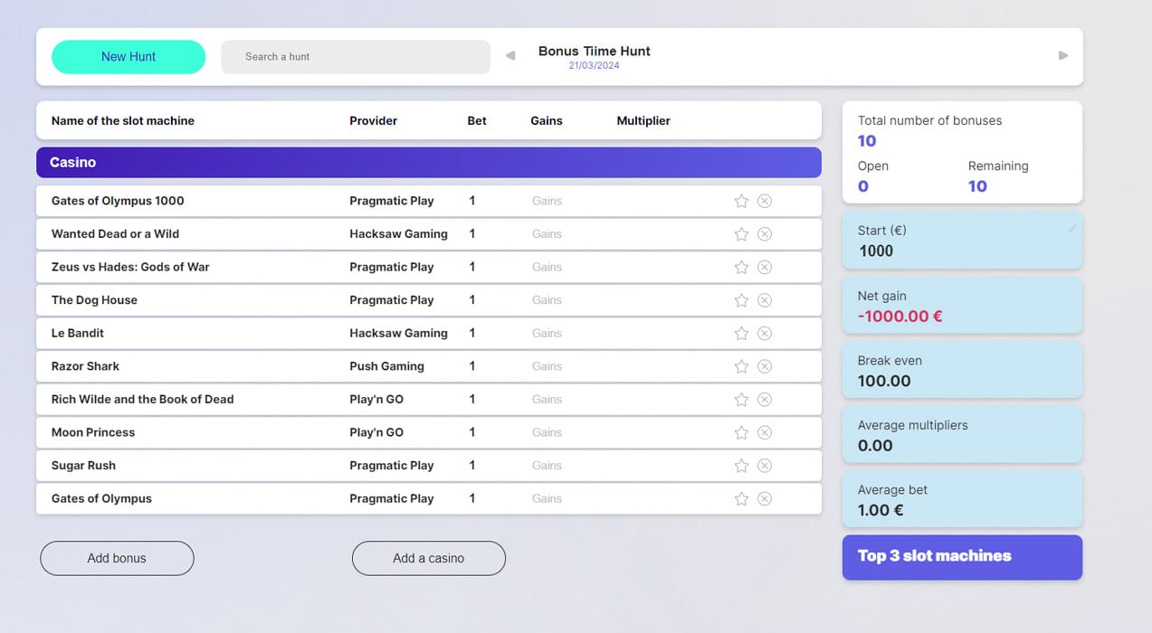Mark Le Bandit with the star
The width and height of the screenshot is (1152, 633).
coord(741,333)
